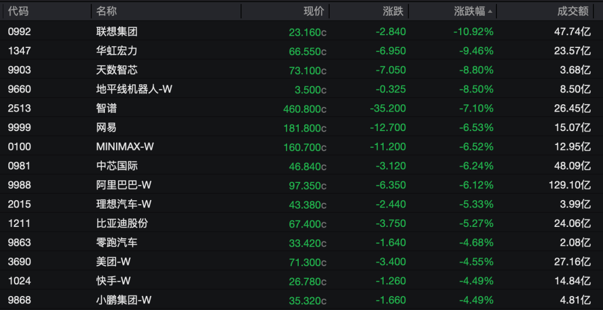Open 网易 stock name
This screenshot has height=310, width=603.
coord(107,128)
